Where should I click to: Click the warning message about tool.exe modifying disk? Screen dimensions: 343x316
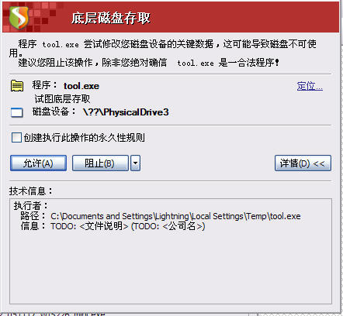tap(163, 53)
